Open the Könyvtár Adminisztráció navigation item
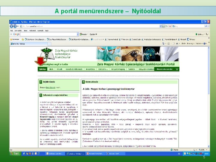This screenshot has height=162, width=216. tap(146, 69)
